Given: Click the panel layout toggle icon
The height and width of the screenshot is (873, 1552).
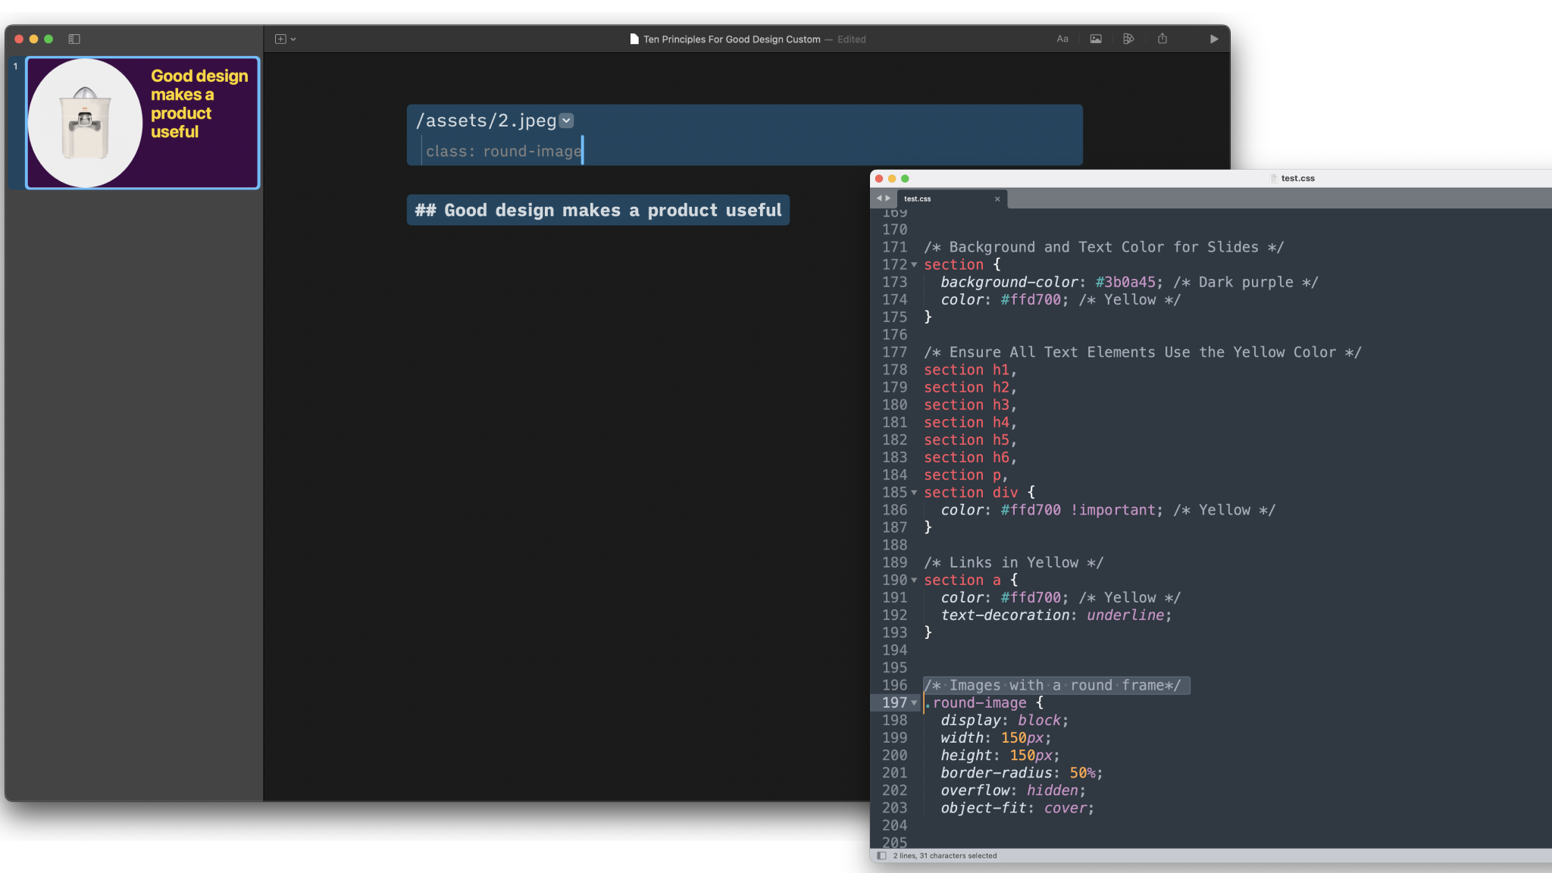Looking at the screenshot, I should 74,39.
